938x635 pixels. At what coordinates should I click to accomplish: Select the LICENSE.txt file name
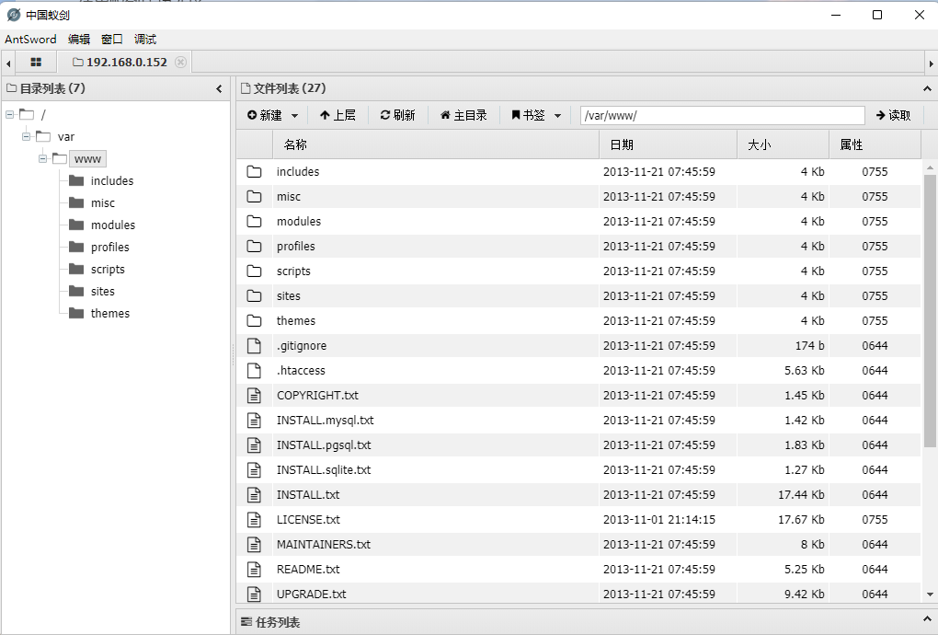[308, 519]
